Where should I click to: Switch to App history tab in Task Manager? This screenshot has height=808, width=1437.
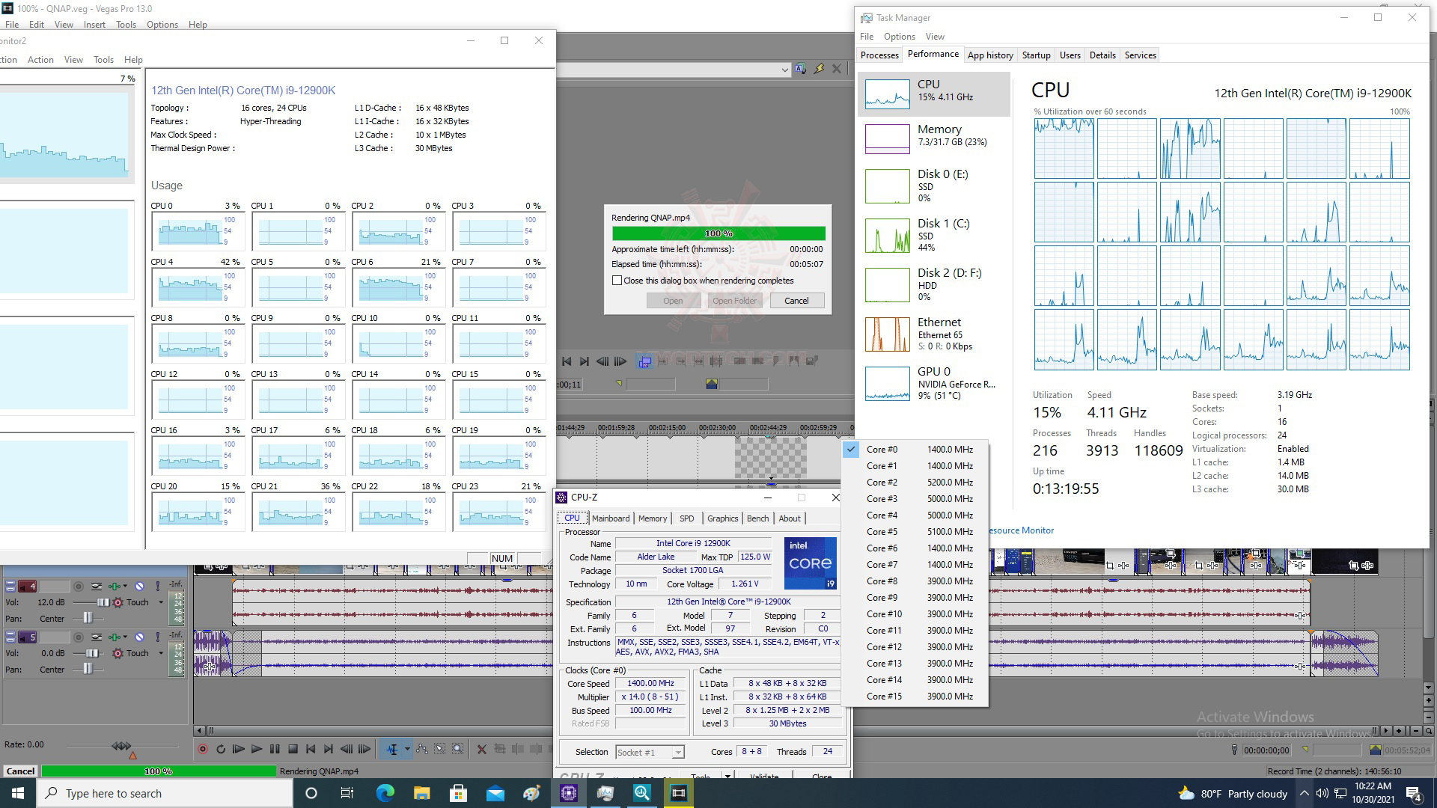coord(989,55)
